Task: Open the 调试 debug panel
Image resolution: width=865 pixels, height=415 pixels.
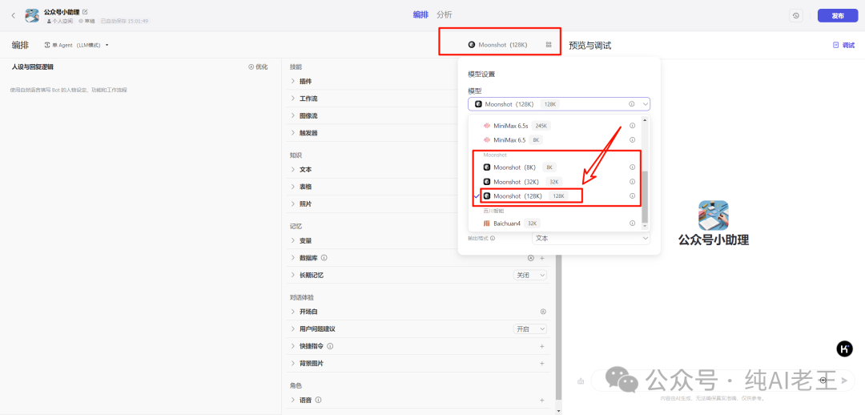Action: coord(843,45)
